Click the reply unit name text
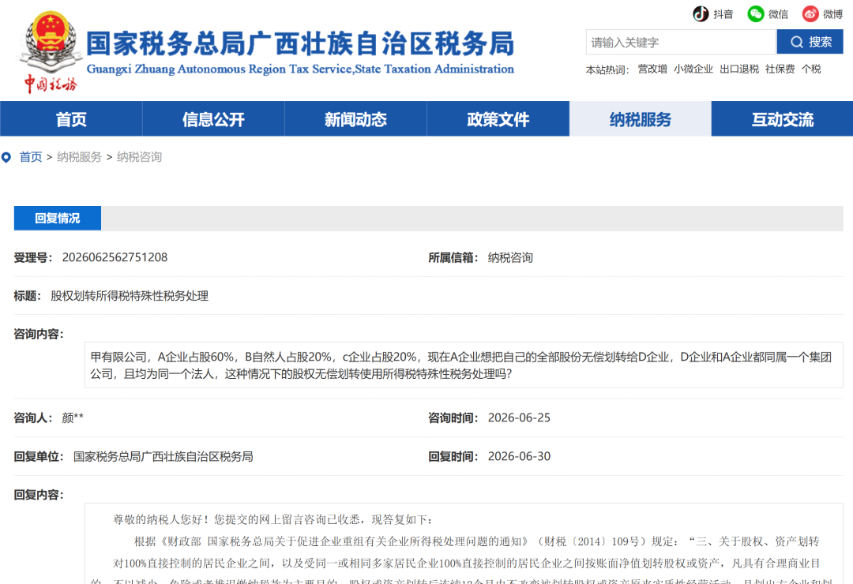The height and width of the screenshot is (584, 853). point(163,456)
